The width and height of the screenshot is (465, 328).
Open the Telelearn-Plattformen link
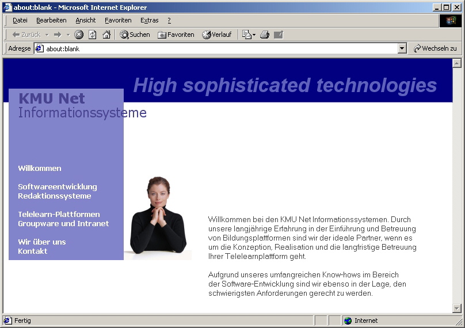point(59,214)
